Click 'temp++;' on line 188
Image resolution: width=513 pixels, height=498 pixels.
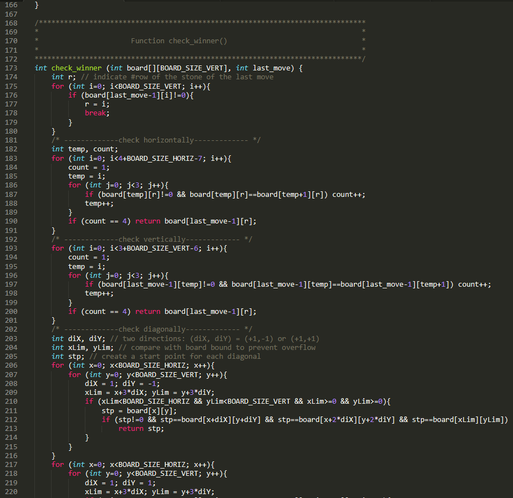(99, 203)
